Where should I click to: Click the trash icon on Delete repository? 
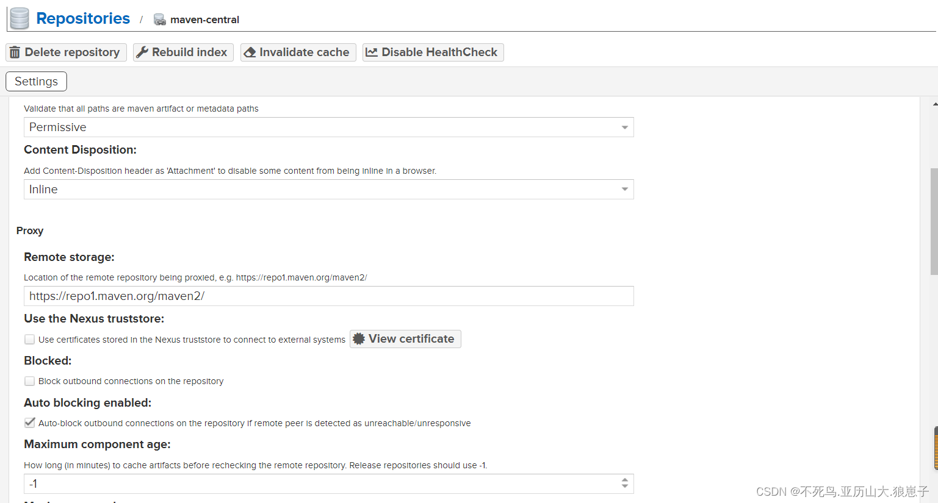point(15,52)
